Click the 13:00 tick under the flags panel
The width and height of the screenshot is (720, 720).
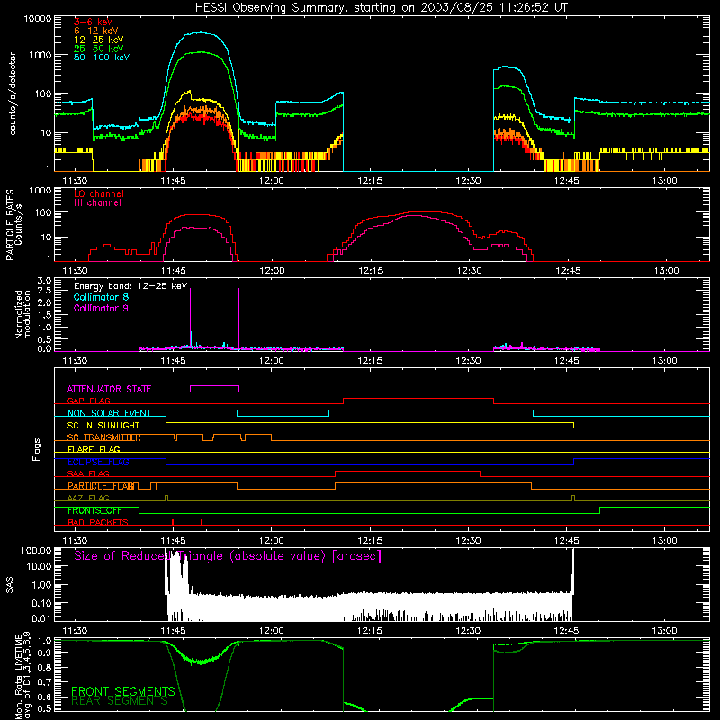(665, 541)
